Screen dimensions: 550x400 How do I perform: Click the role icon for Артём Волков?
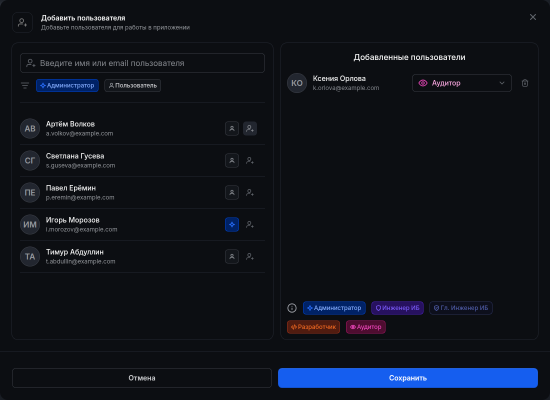[232, 129]
